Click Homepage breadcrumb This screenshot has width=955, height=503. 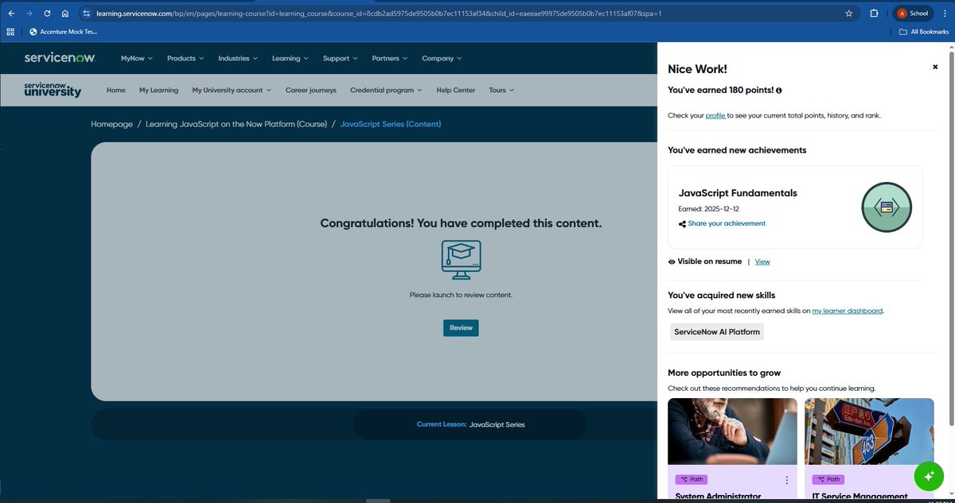pos(111,124)
